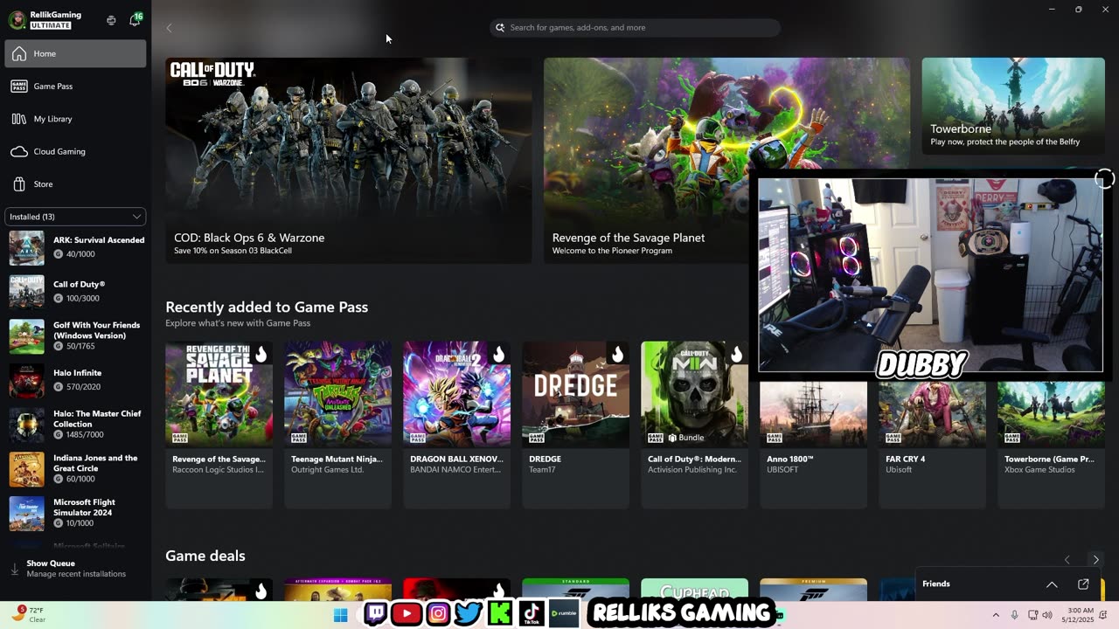1119x629 pixels.
Task: Open Revenge of the Savage Planet banner
Action: 646,161
